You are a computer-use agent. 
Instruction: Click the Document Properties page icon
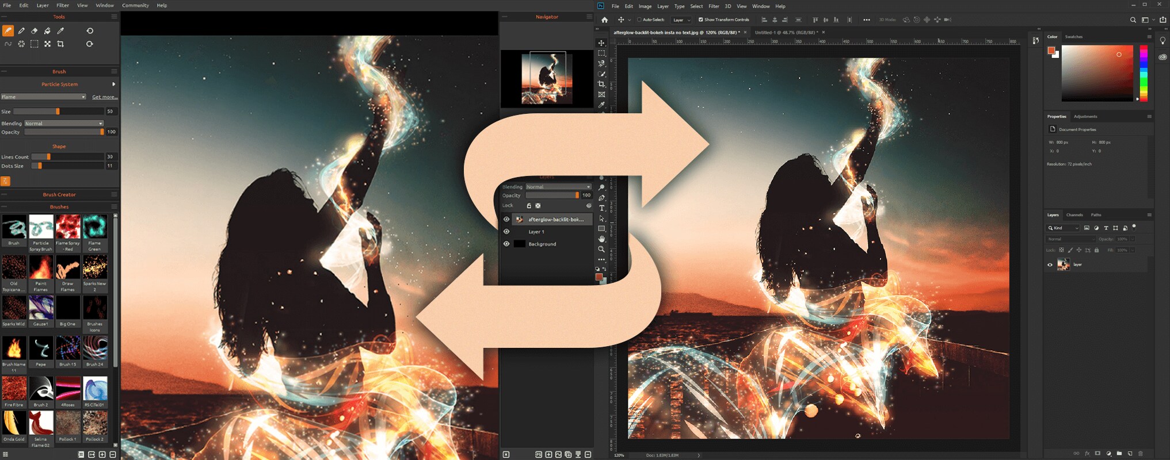point(1053,129)
